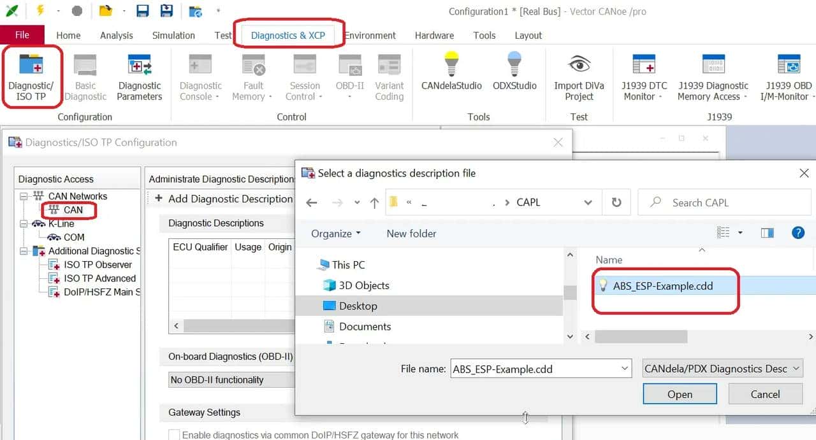This screenshot has width=816, height=440.
Task: Switch to the Layout tab
Action: pyautogui.click(x=528, y=35)
